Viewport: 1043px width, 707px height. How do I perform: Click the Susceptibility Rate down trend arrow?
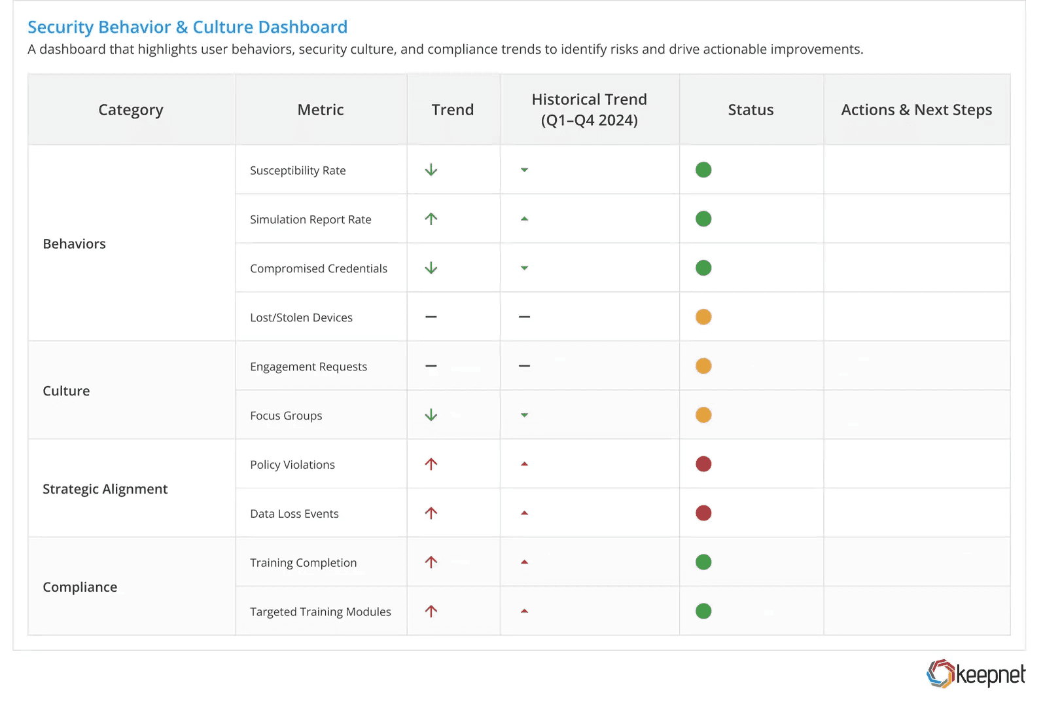pos(431,170)
